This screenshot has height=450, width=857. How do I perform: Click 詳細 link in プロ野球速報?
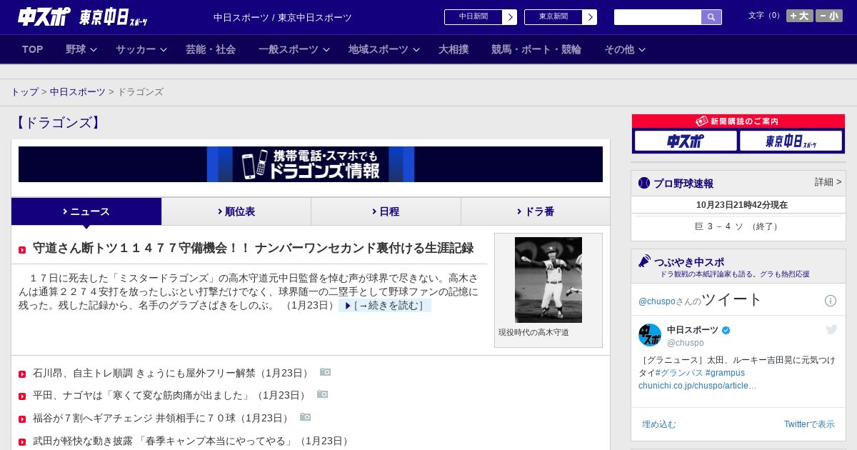(828, 182)
